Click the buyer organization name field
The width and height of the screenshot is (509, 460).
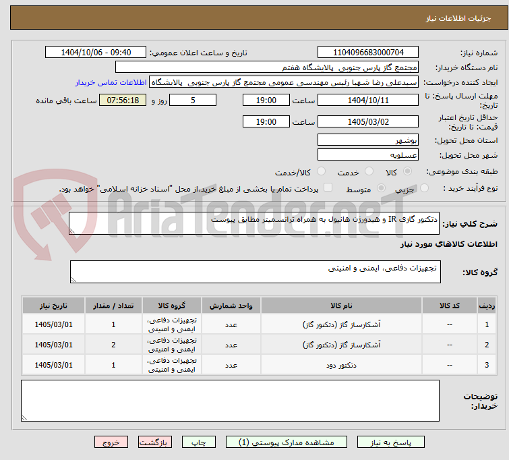[267, 67]
